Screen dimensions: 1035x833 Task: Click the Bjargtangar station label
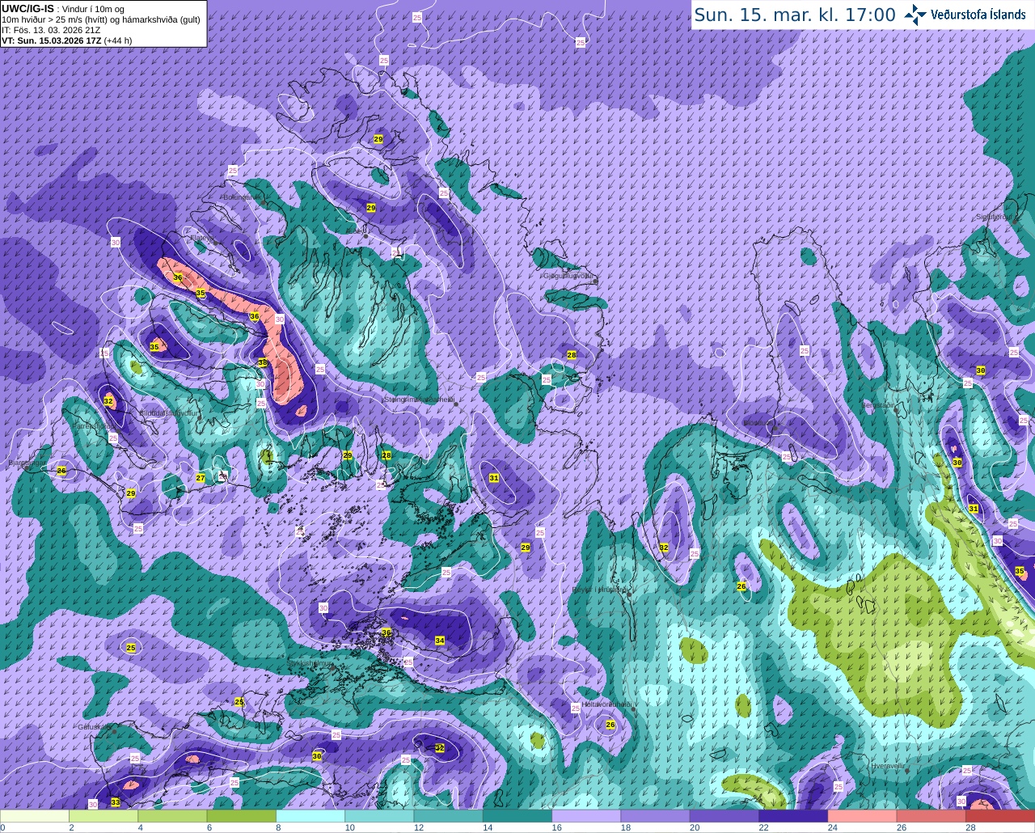[27, 463]
